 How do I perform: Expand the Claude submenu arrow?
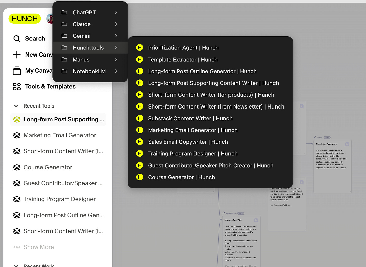[x=116, y=24]
